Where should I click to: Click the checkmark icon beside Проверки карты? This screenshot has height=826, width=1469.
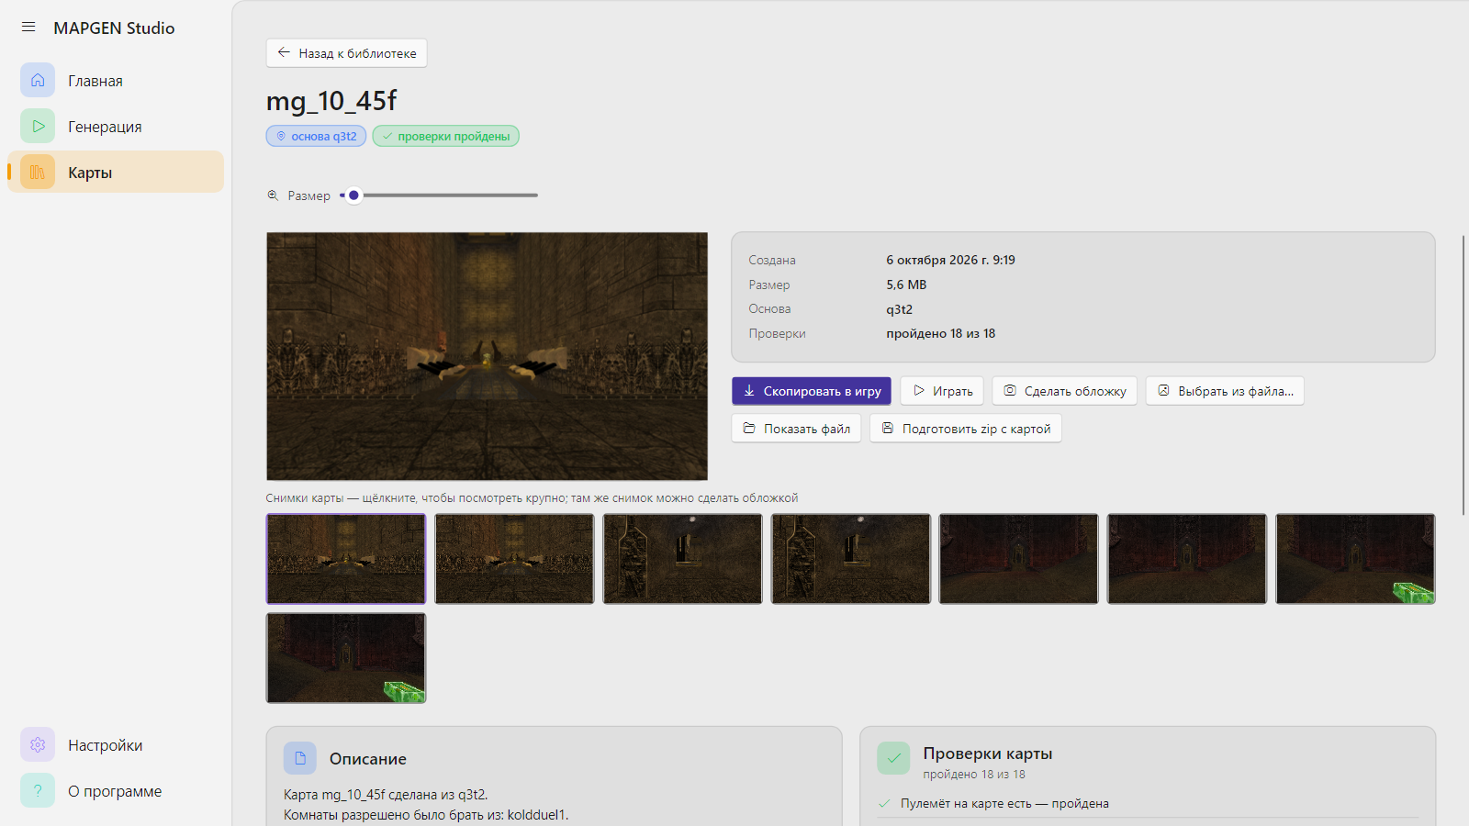[x=893, y=758]
